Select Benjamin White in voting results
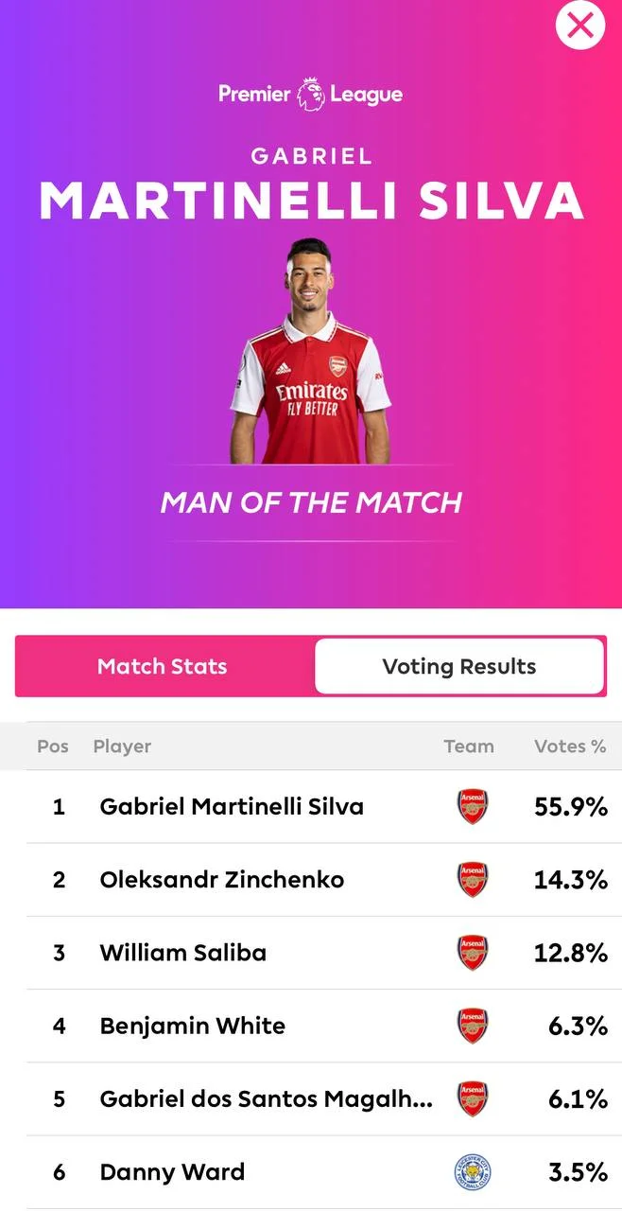The image size is (622, 1211). coord(193,1026)
